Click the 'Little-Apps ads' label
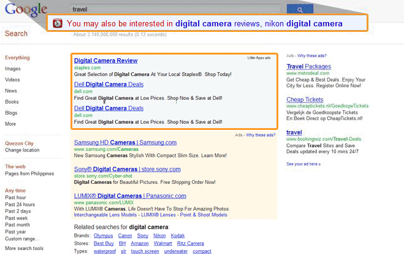This screenshot has height=255, width=404. tap(259, 58)
